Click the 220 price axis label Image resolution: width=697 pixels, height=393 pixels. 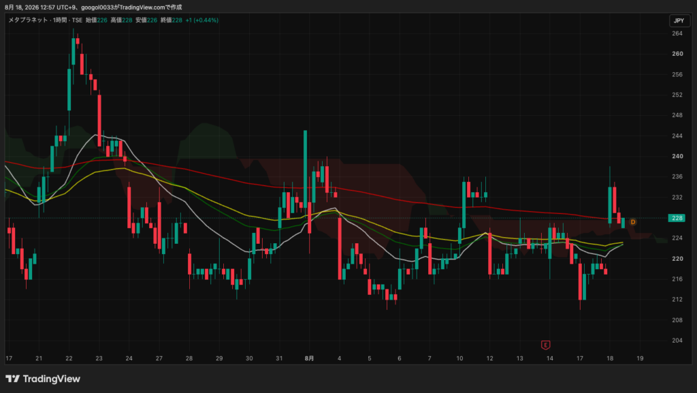click(677, 258)
